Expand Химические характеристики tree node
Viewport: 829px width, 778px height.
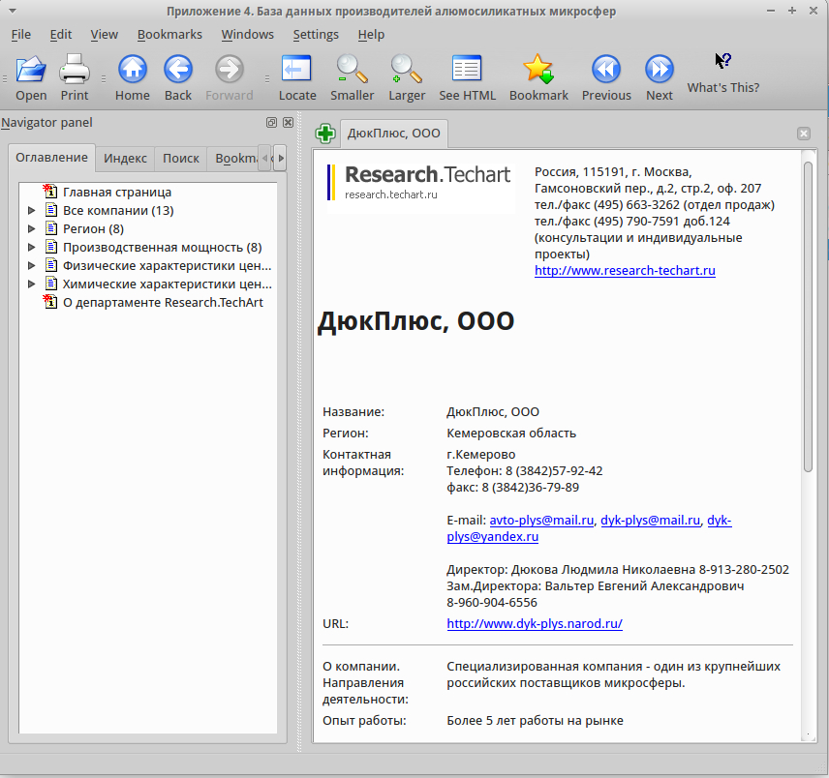[31, 284]
